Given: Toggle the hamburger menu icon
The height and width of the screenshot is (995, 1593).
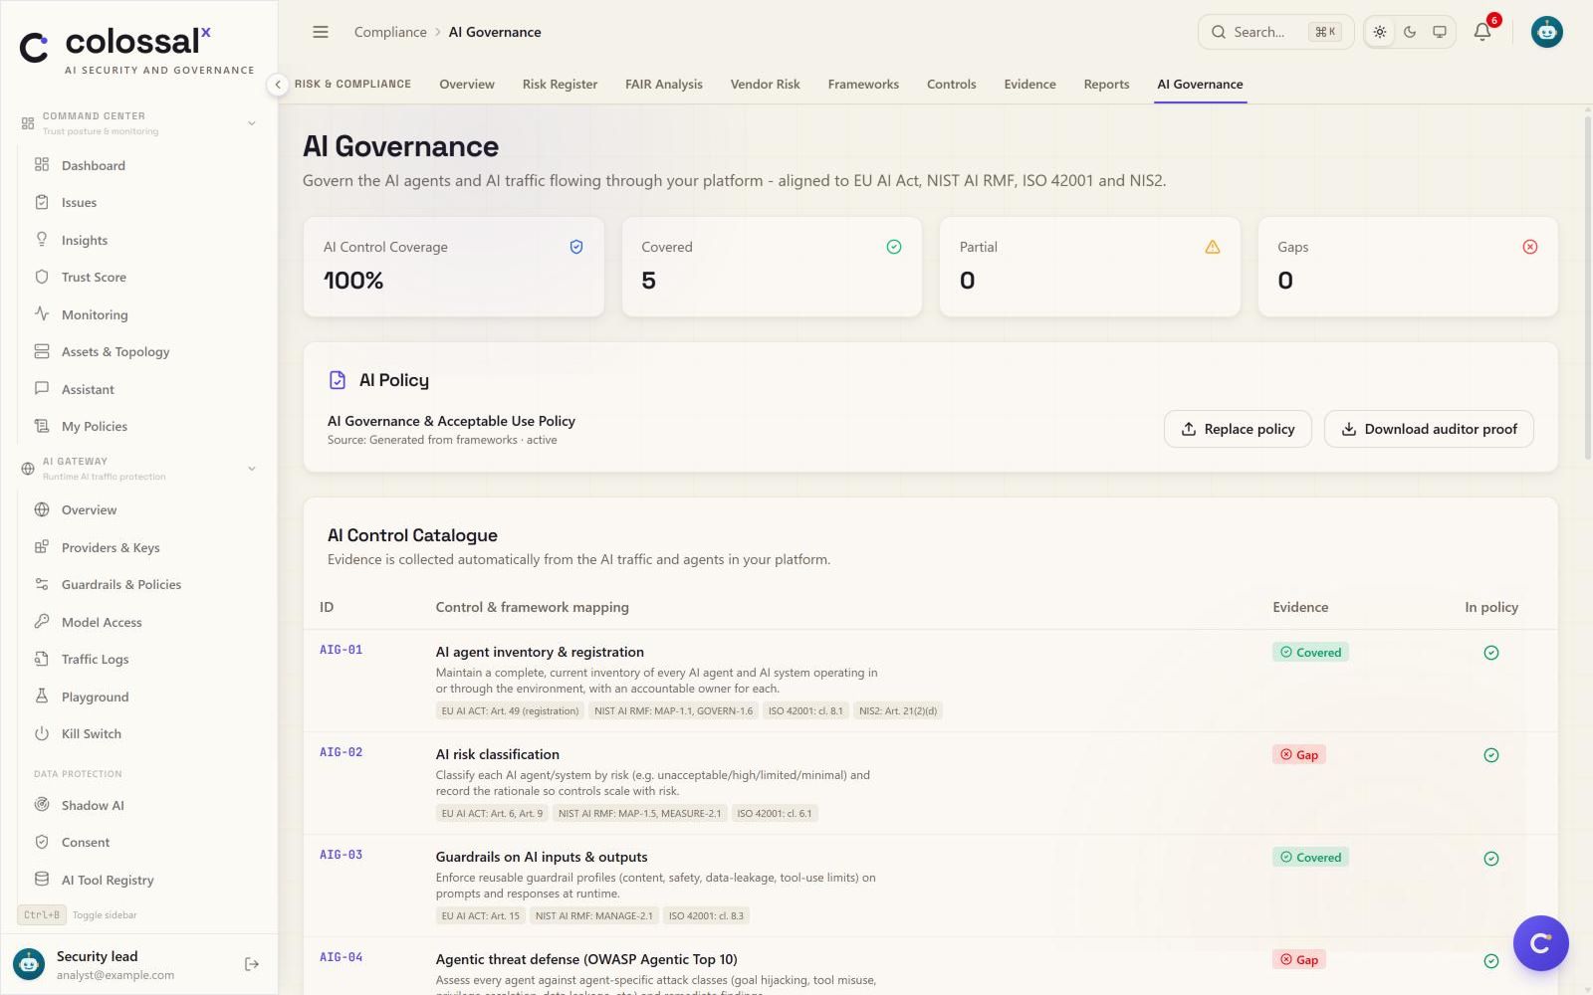Looking at the screenshot, I should point(321,32).
